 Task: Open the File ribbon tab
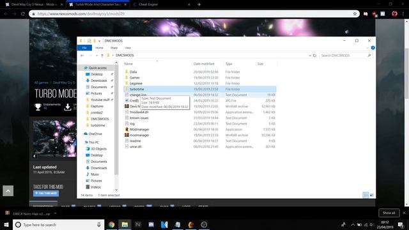[84, 48]
